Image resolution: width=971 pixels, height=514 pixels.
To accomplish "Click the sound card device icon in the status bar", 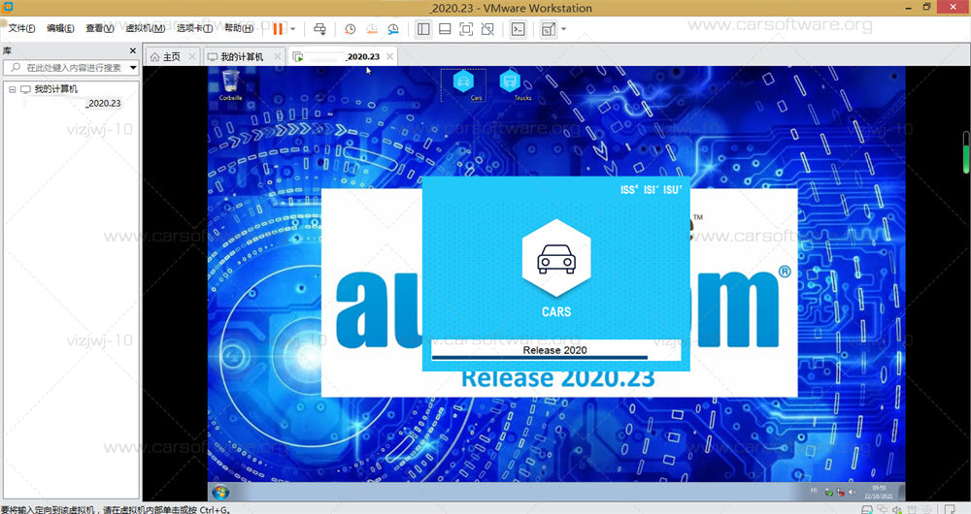I will (897, 510).
